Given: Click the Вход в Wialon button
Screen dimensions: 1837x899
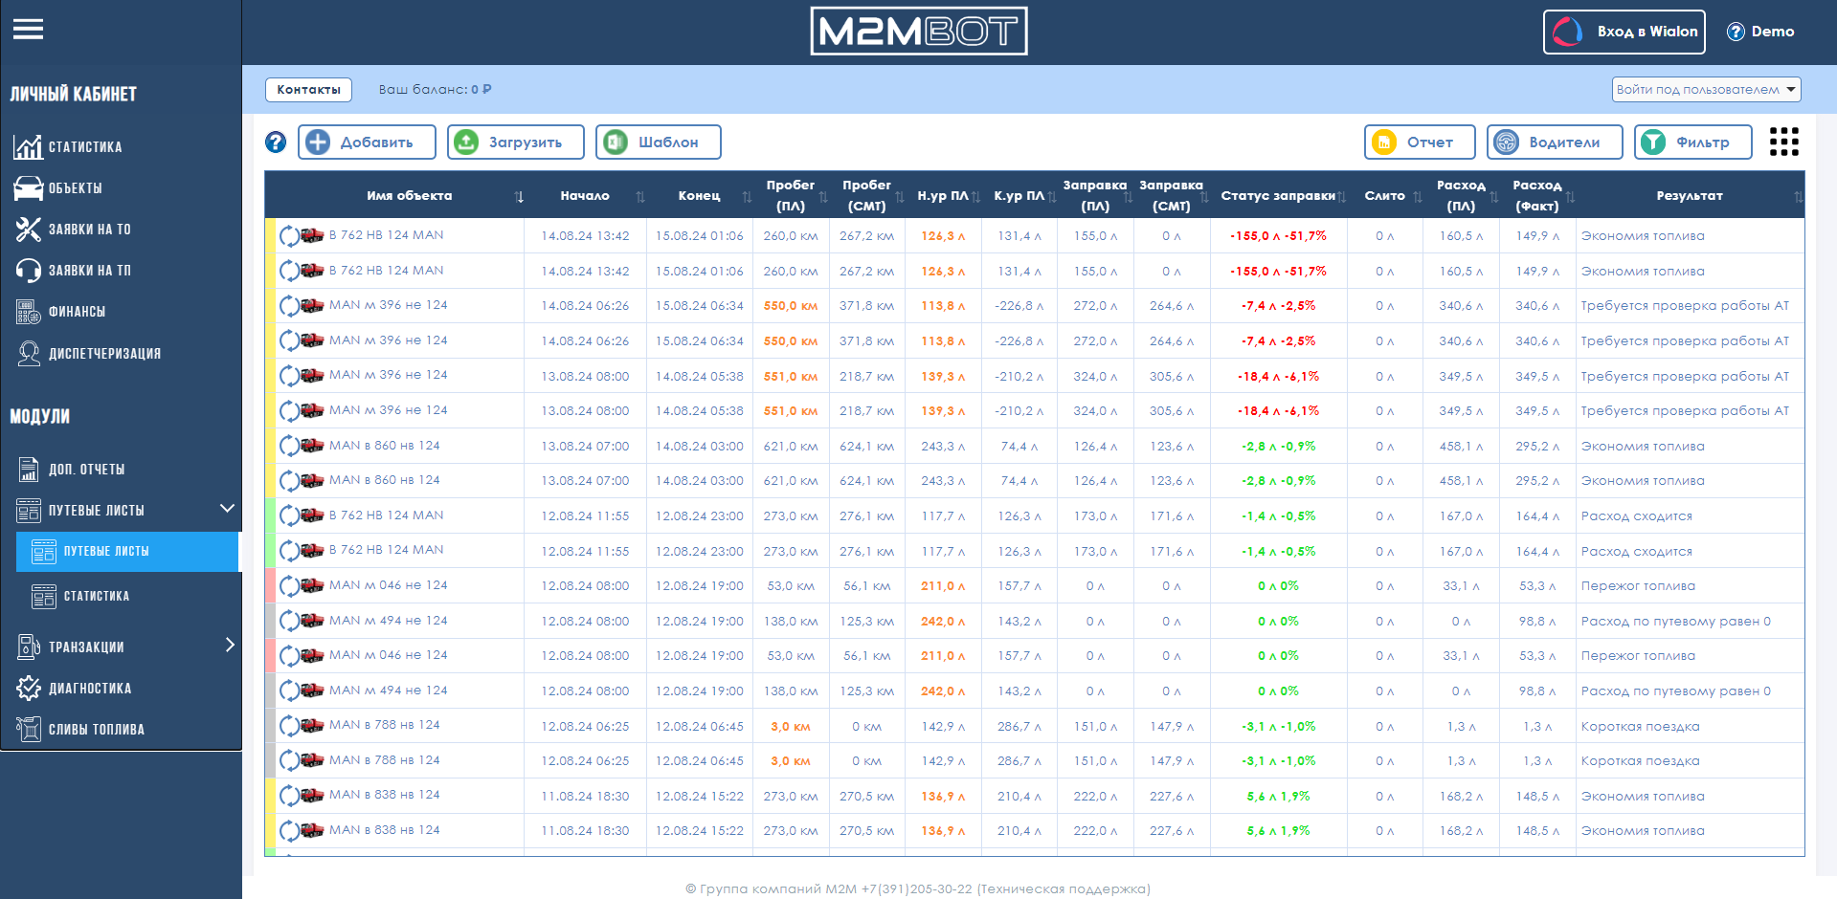Looking at the screenshot, I should coord(1624,32).
